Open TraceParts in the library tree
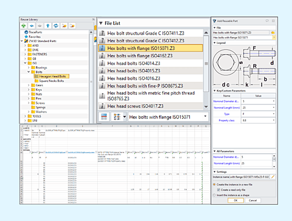 (35, 32)
